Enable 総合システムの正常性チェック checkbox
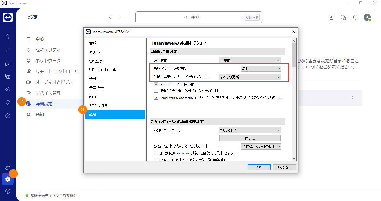 156,91
